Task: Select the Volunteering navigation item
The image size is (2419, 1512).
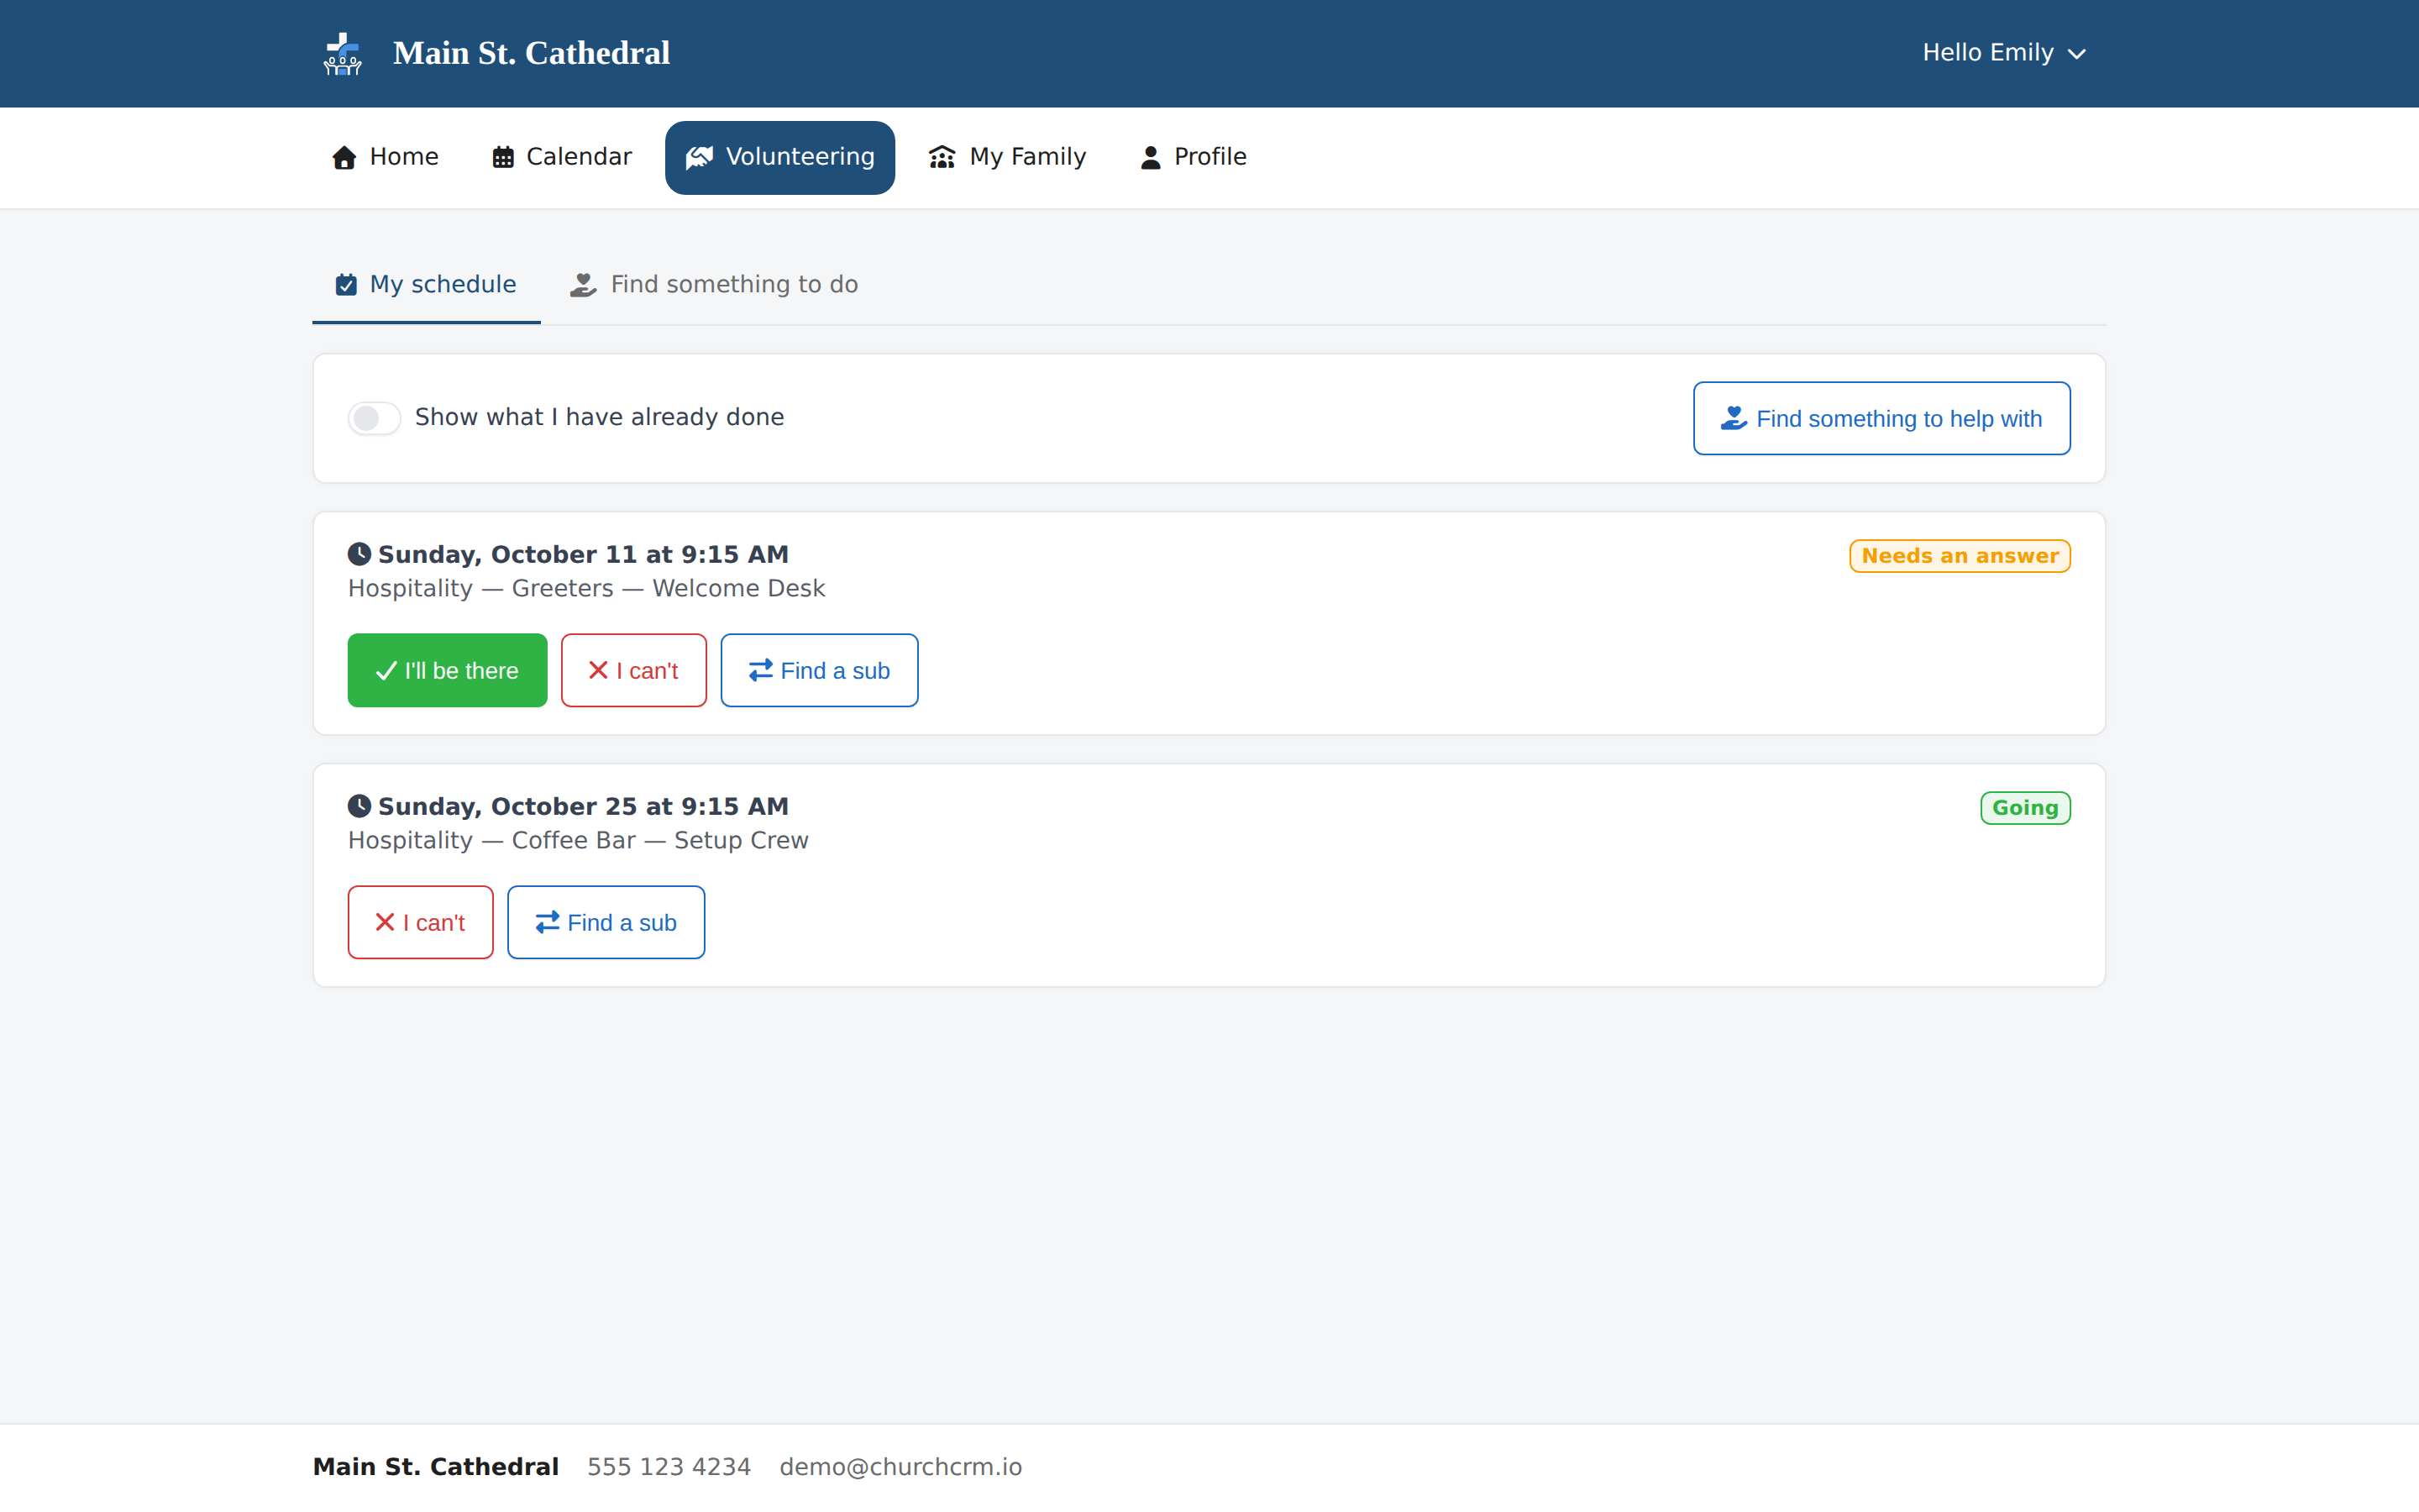Action: [x=779, y=158]
